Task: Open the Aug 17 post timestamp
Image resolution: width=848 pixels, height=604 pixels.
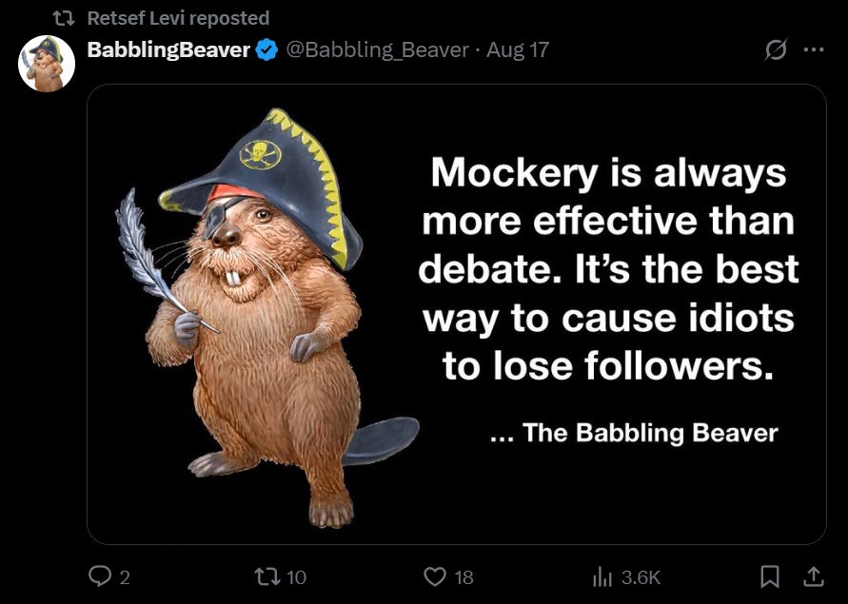Action: (518, 50)
